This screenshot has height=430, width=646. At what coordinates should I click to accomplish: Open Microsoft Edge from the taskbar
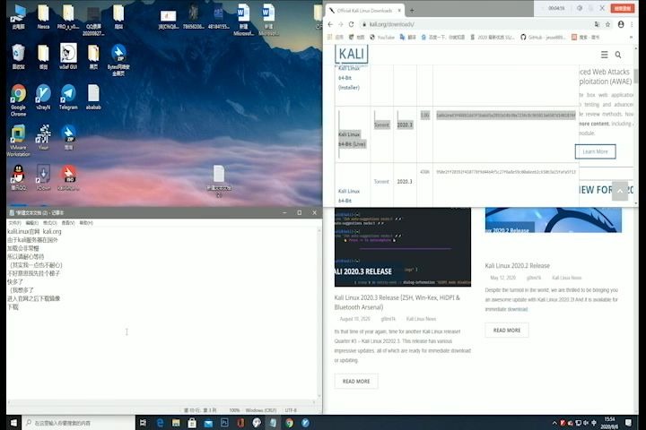(x=160, y=423)
